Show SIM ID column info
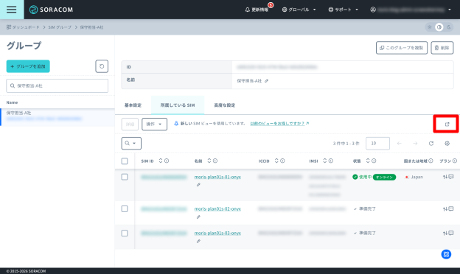Viewport: 460px width, 274px height. 167,161
